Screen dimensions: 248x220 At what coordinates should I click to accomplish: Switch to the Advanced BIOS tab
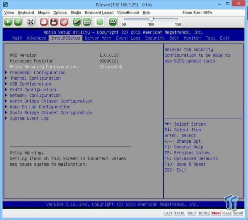(x=36, y=38)
